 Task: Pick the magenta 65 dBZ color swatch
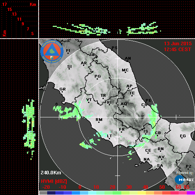pyautogui.click(x=191, y=193)
